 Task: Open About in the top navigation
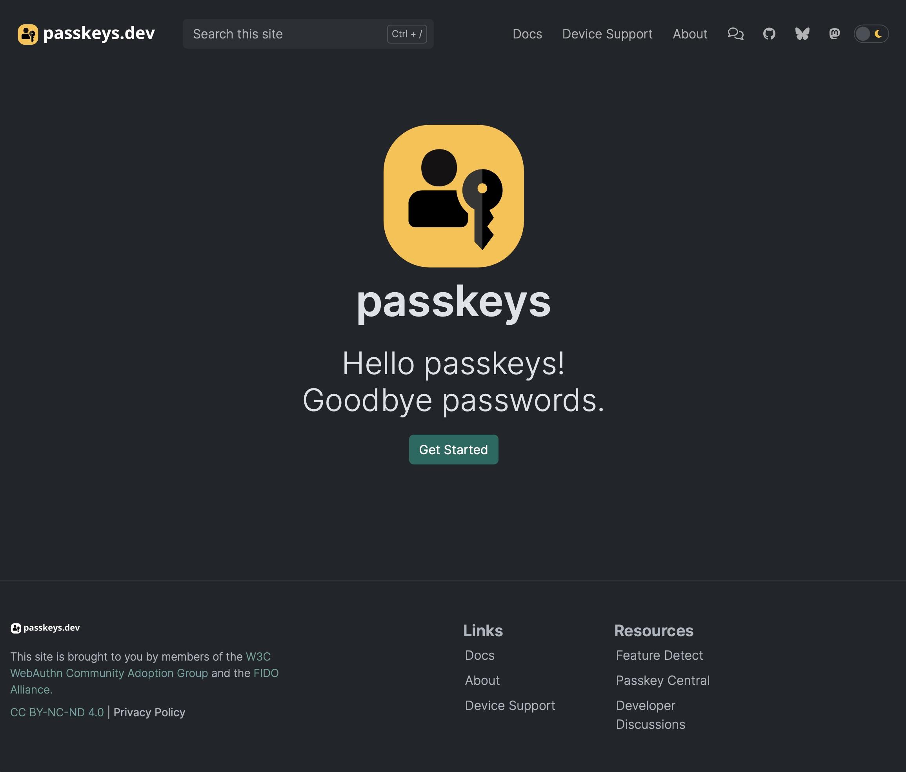pyautogui.click(x=690, y=34)
